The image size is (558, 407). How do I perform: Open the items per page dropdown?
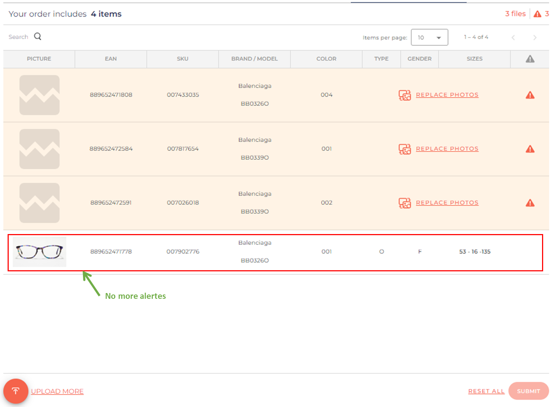[x=429, y=38]
